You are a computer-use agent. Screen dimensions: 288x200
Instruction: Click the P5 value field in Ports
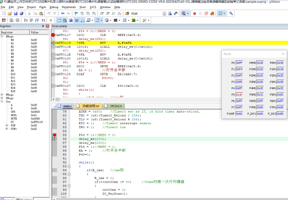click(239, 95)
